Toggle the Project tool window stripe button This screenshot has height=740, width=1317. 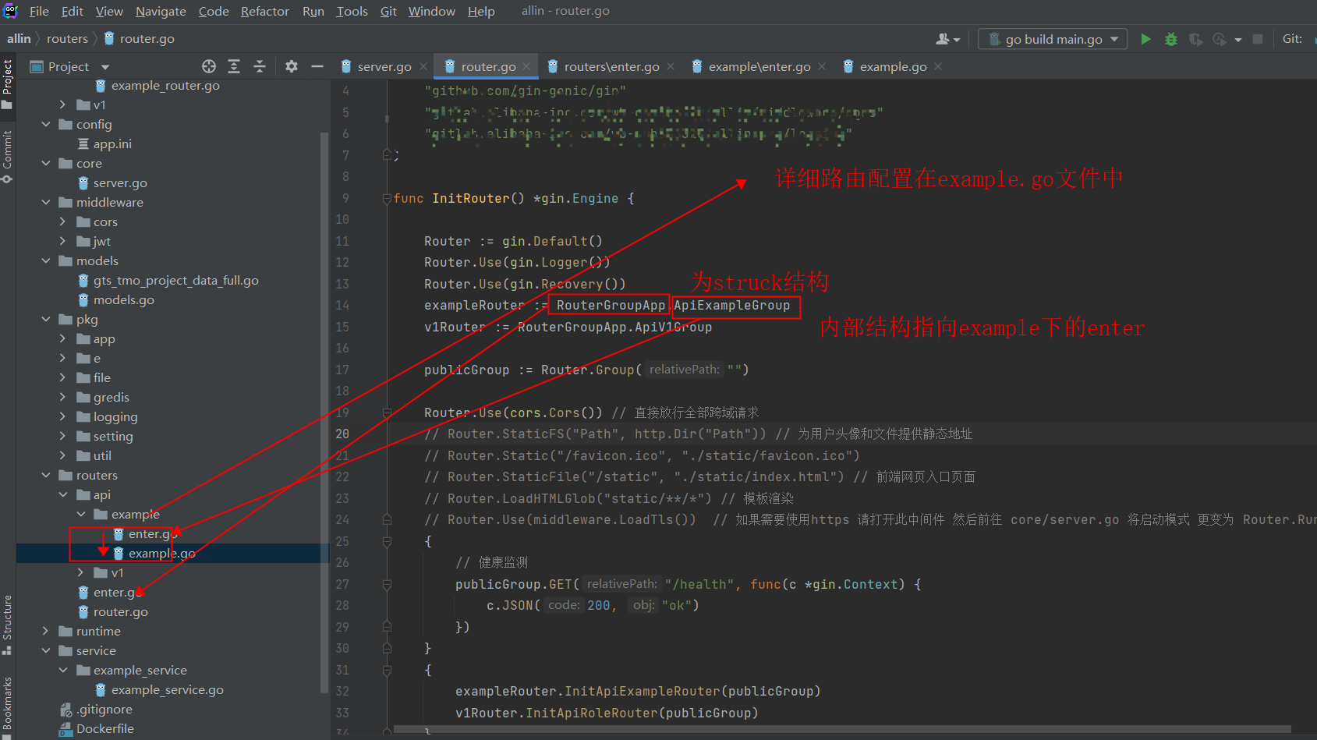tap(8, 84)
